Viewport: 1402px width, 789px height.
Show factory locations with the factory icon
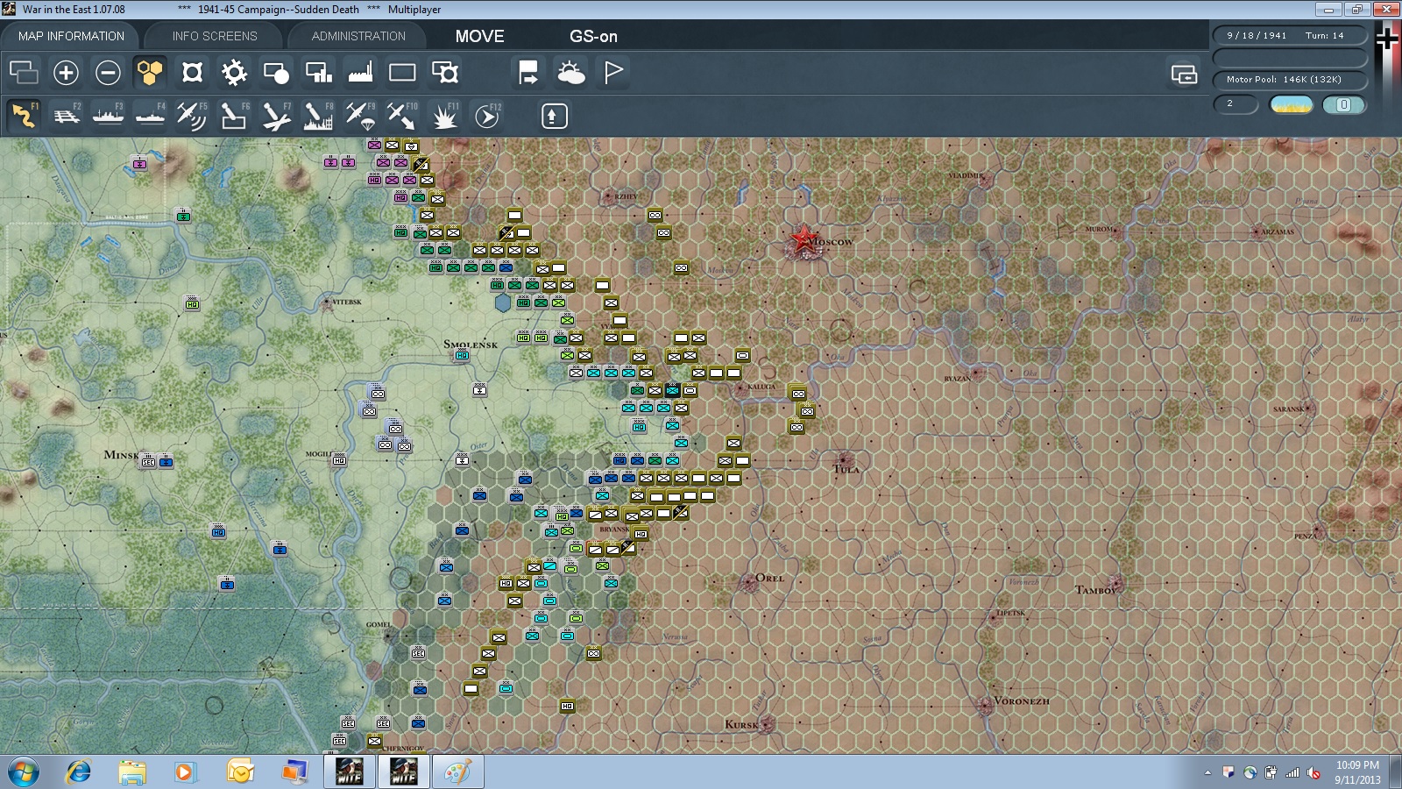click(x=360, y=72)
